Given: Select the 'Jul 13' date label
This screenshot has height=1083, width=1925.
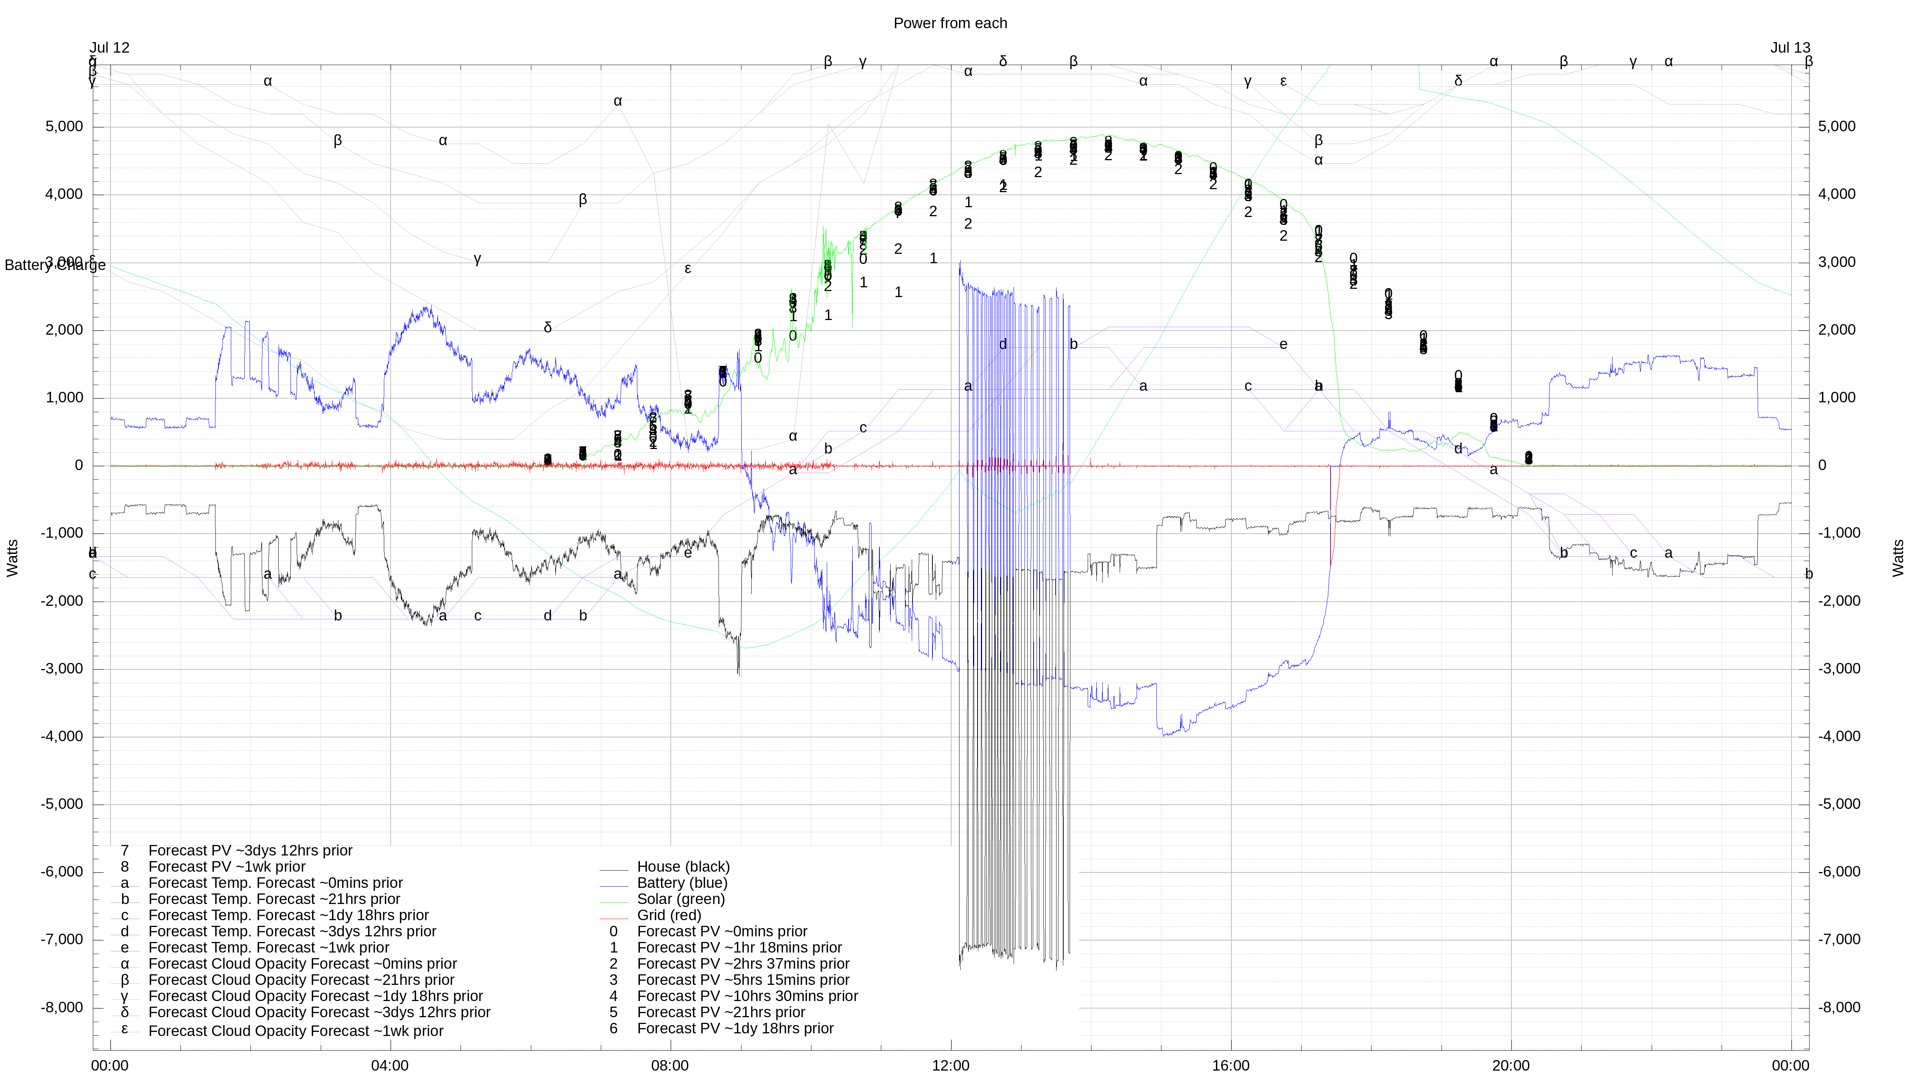Looking at the screenshot, I should (x=1790, y=48).
